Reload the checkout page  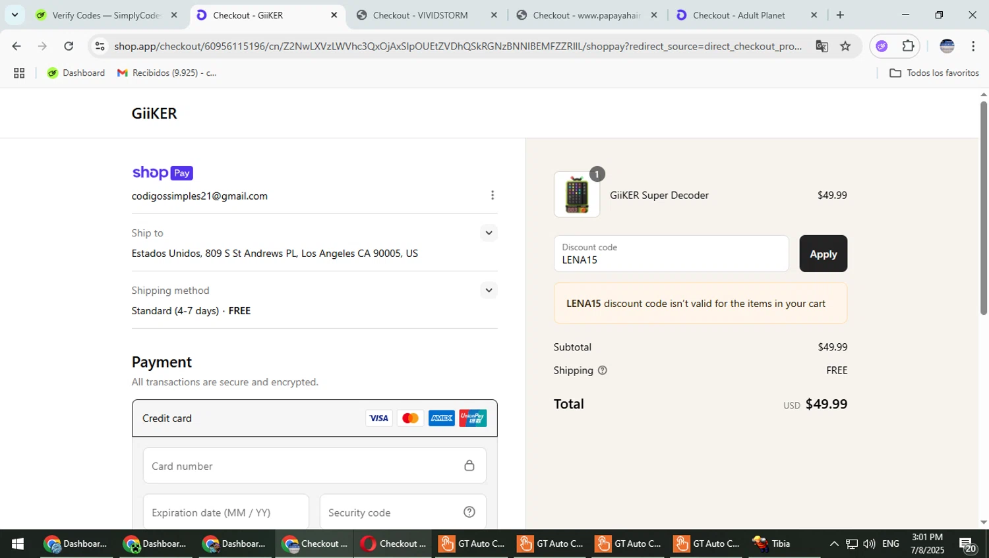click(69, 46)
